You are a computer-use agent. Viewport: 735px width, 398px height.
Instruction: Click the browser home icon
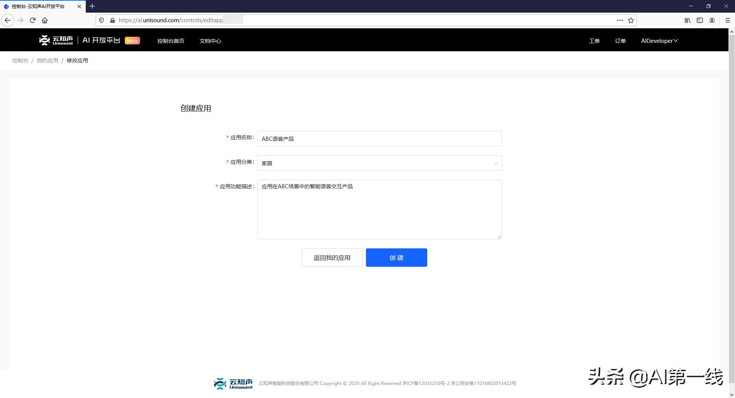click(x=45, y=20)
